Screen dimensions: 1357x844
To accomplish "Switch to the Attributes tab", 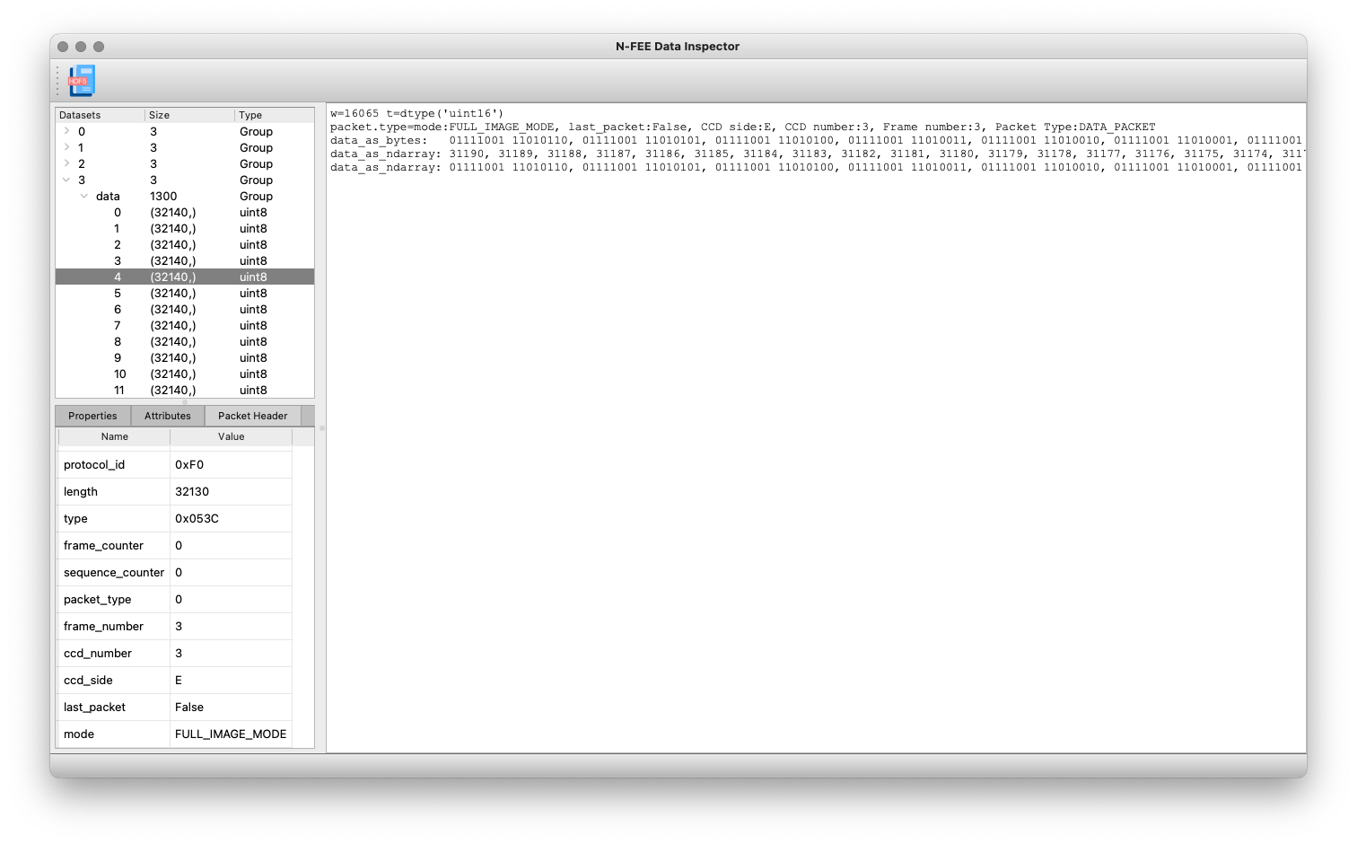I will pyautogui.click(x=168, y=416).
